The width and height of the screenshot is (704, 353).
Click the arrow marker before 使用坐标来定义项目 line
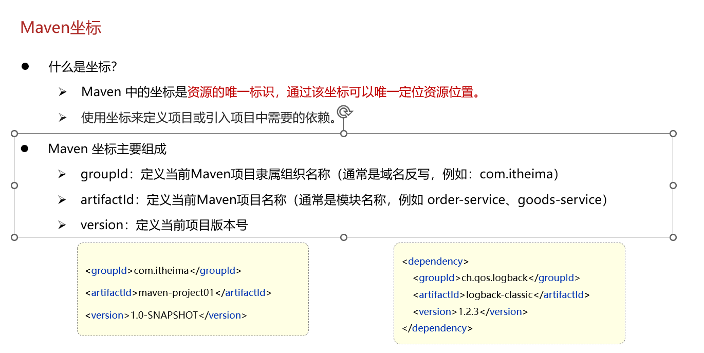pos(63,116)
